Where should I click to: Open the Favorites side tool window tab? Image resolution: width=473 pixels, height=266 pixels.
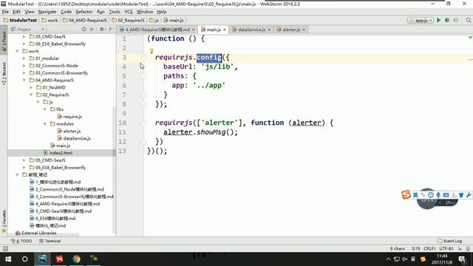tap(4, 222)
